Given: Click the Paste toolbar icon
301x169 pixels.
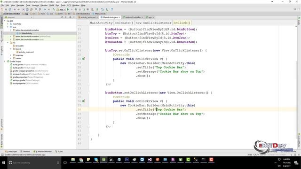Looking at the screenshot, I should point(31,9).
